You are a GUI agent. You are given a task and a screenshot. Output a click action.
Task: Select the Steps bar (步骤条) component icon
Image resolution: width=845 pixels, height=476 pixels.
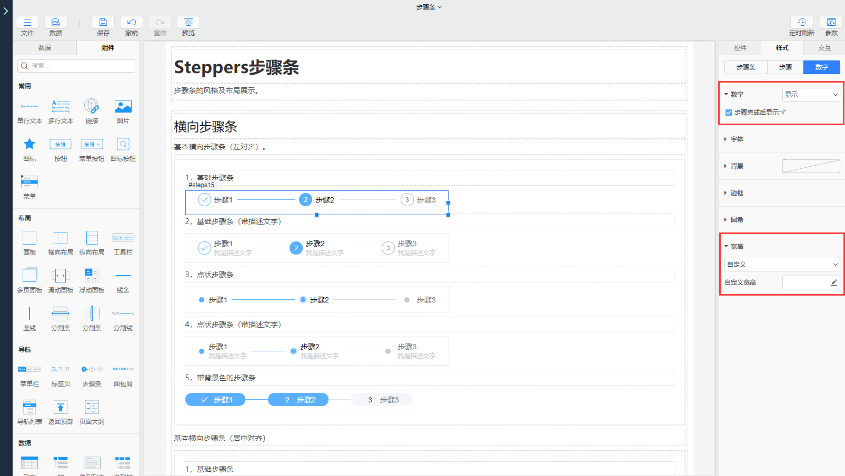click(x=92, y=369)
